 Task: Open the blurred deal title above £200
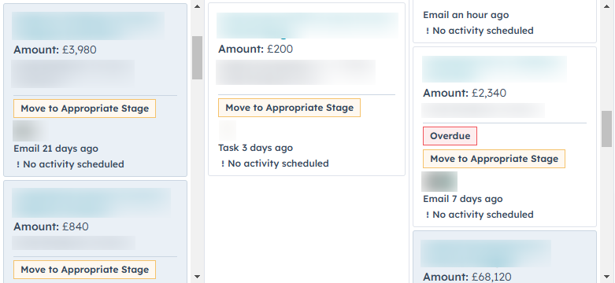307,25
